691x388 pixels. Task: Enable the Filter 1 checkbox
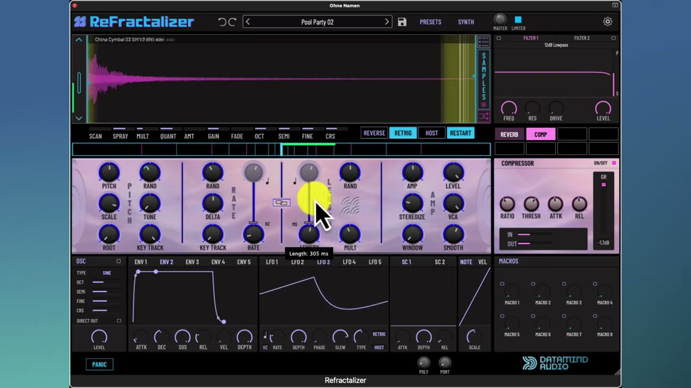pyautogui.click(x=499, y=38)
